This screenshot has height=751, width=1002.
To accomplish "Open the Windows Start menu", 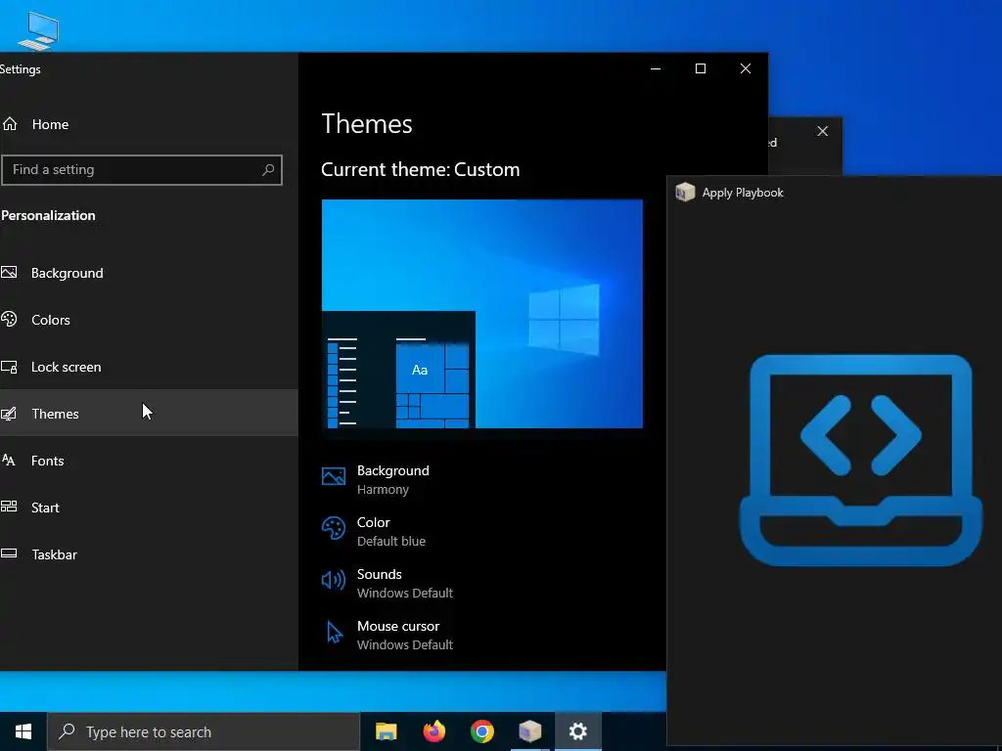I will [x=23, y=731].
